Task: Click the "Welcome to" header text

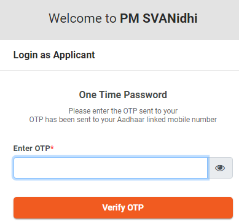Action: pos(82,18)
